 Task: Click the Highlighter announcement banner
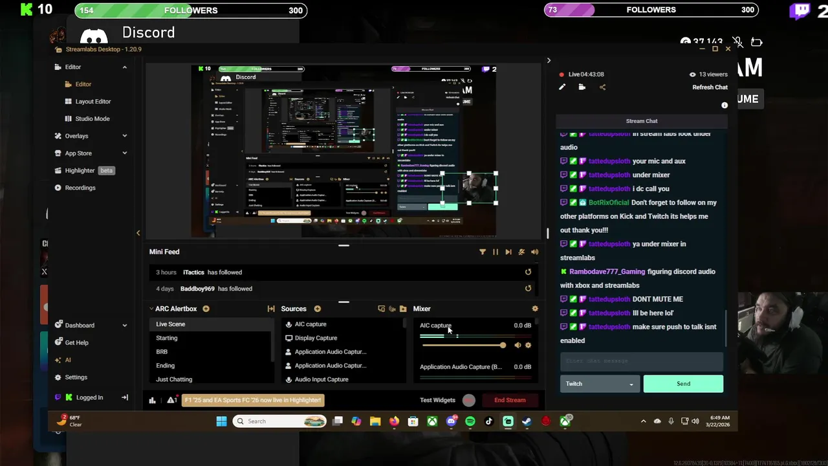(x=253, y=400)
